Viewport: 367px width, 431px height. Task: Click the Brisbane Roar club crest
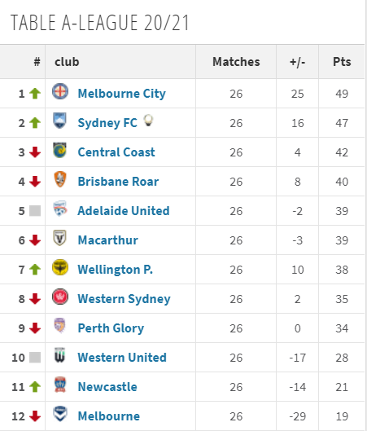60,179
